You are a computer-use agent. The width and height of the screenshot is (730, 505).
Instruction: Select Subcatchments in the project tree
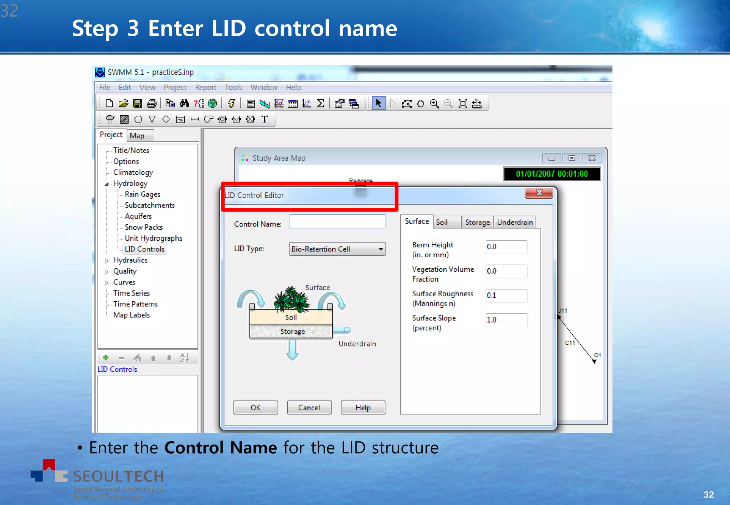coord(150,205)
